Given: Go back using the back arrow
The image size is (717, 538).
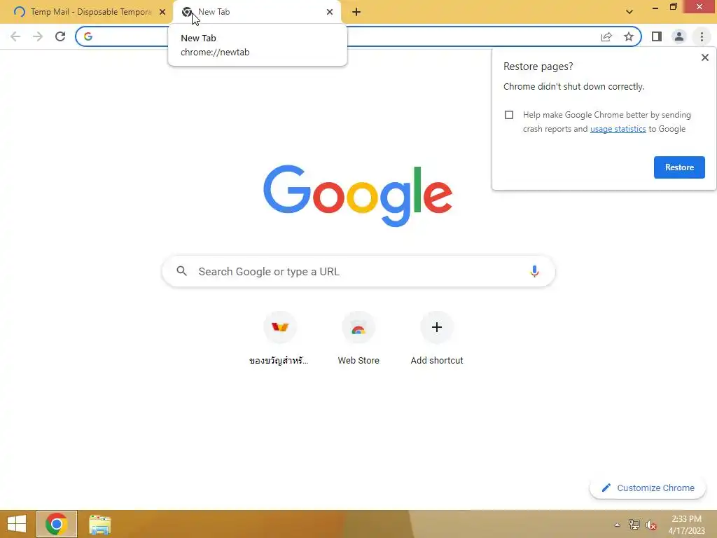Looking at the screenshot, I should coord(15,36).
